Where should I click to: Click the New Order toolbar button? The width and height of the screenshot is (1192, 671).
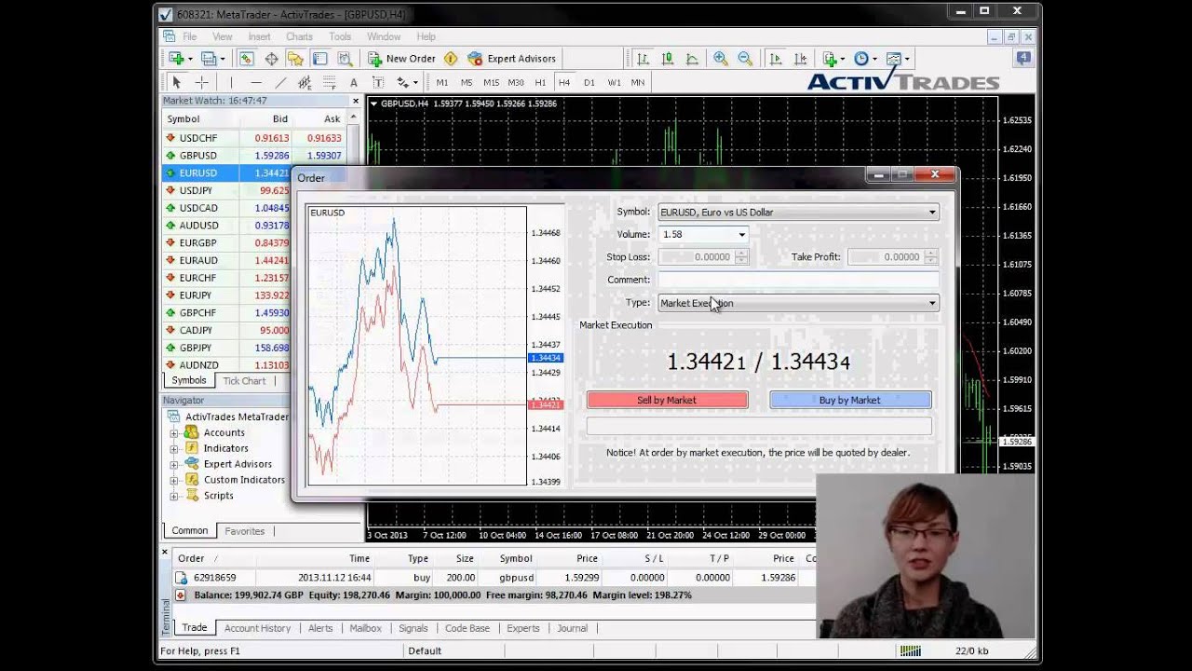point(401,59)
